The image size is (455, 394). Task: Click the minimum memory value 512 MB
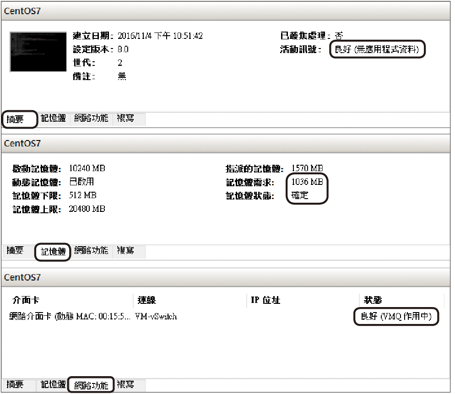click(83, 195)
